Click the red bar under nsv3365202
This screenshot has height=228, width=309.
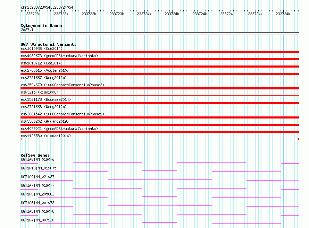point(160,125)
